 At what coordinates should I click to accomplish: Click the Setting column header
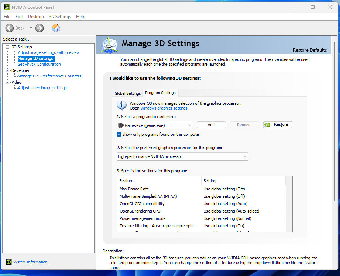244,180
